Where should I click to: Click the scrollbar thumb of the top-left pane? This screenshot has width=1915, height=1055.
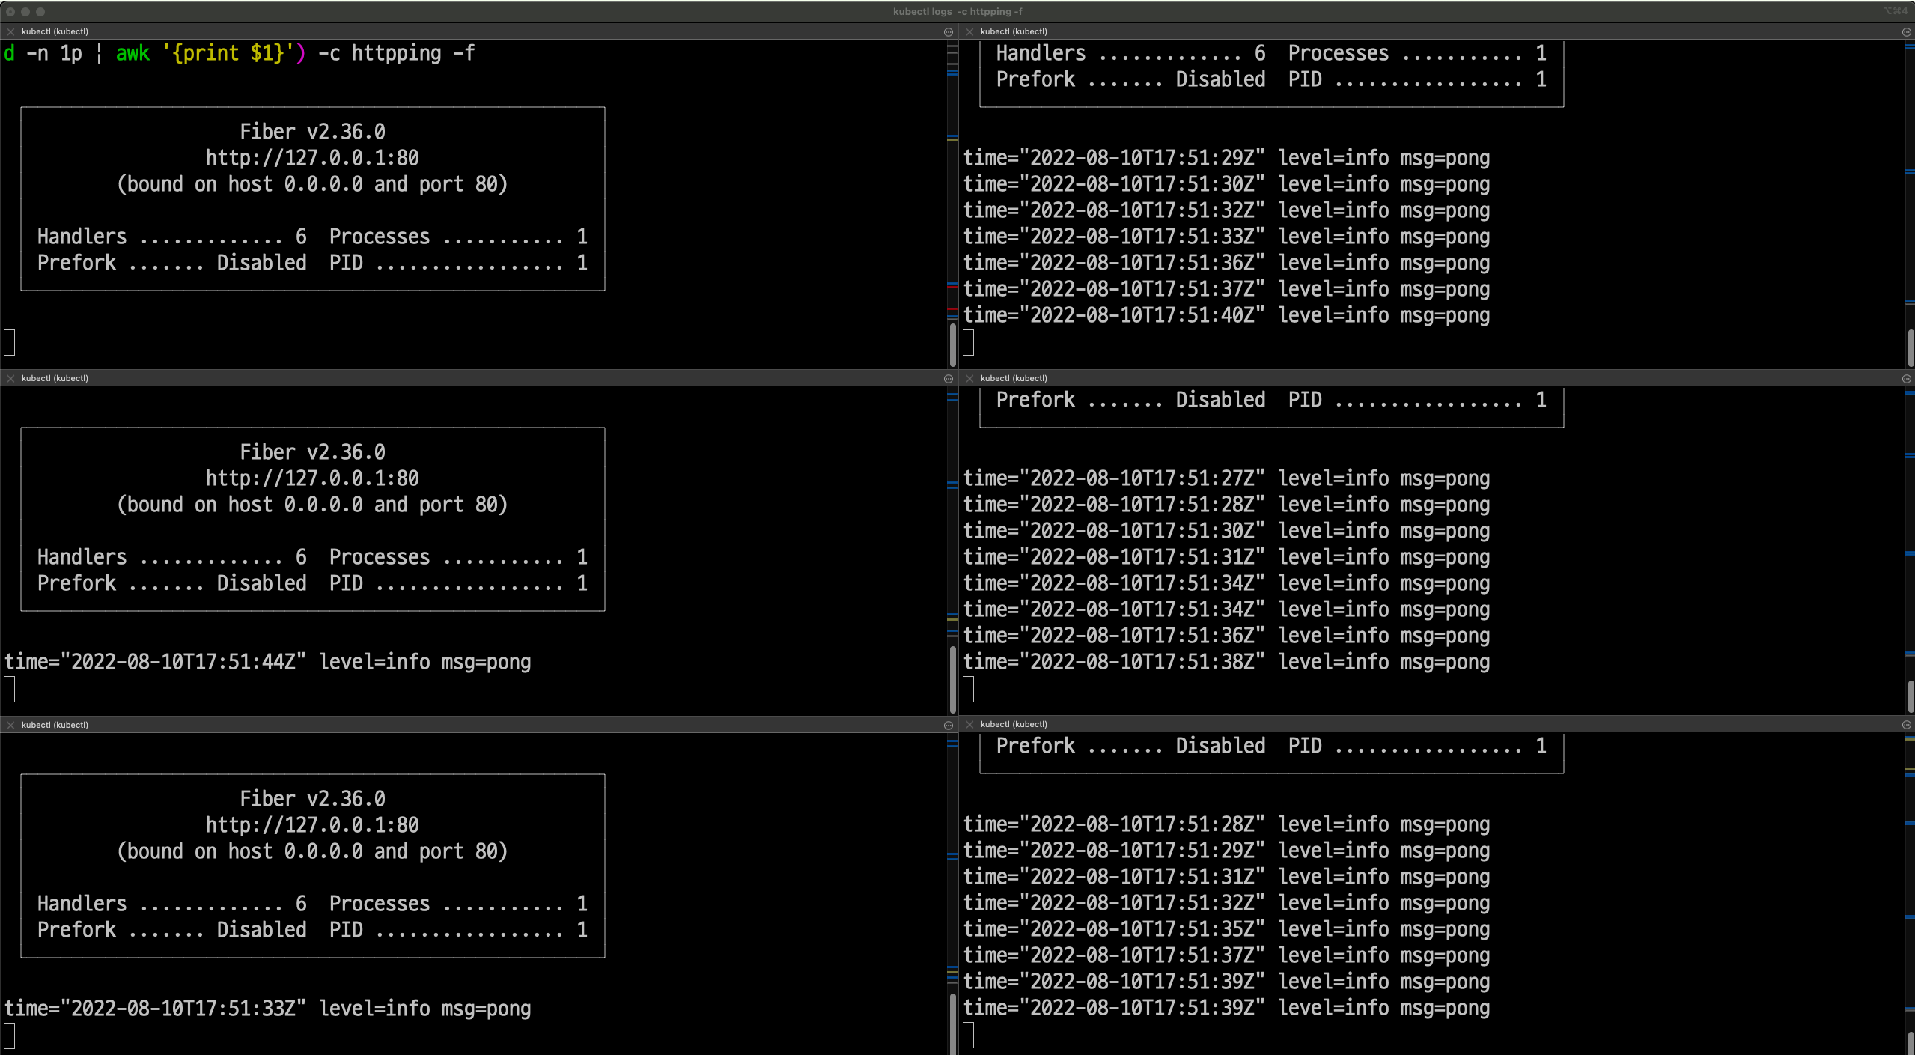pos(952,344)
